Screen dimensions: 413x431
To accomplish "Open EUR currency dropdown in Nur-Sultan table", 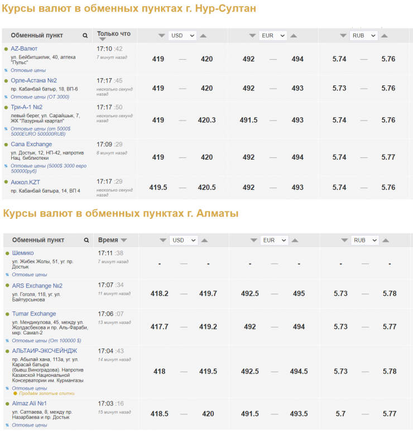I will pyautogui.click(x=273, y=36).
